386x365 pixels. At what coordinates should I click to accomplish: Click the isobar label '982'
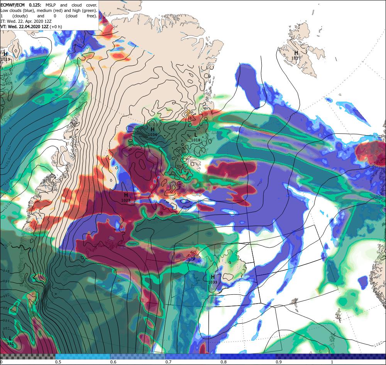click(x=7, y=329)
